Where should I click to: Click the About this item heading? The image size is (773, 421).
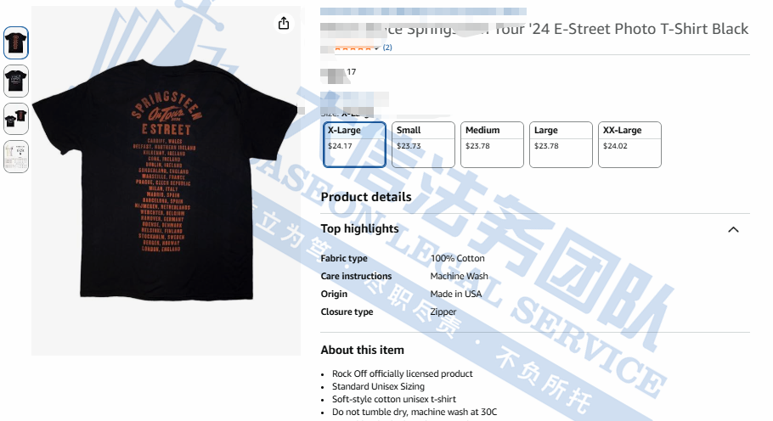coord(363,350)
